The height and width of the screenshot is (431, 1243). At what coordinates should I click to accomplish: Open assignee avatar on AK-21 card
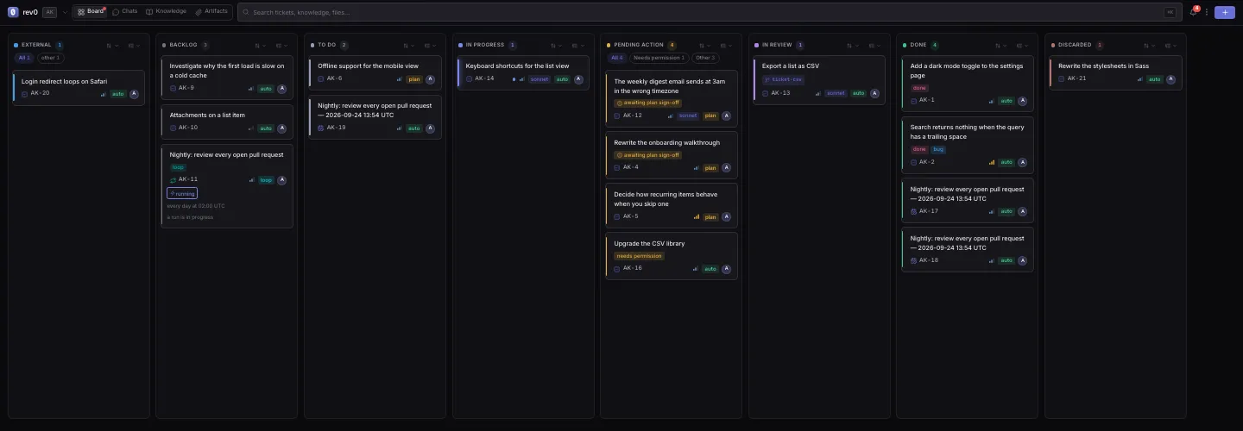coord(1171,78)
